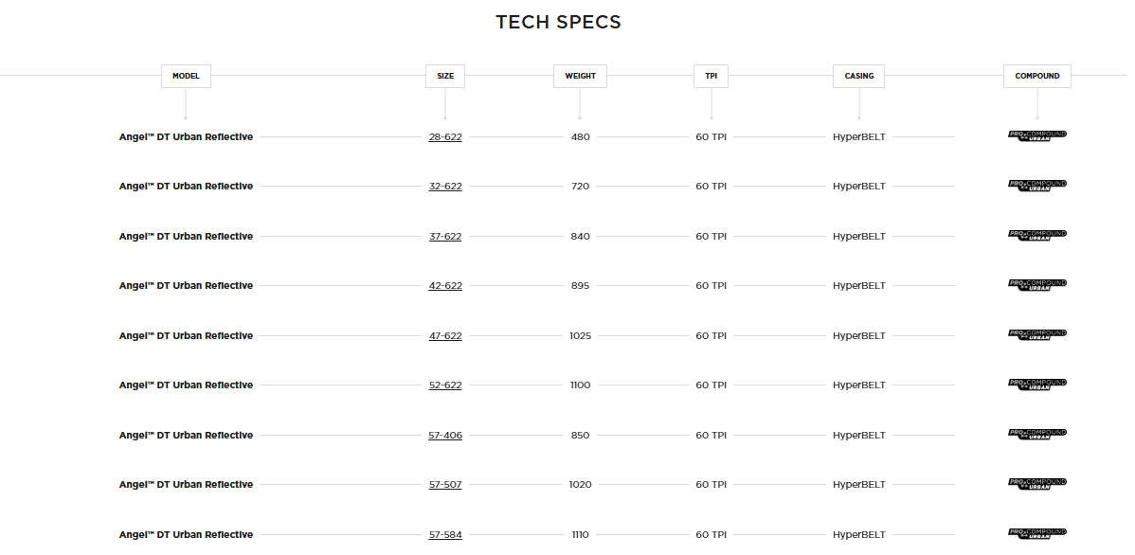1135x555 pixels.
Task: Click the TPI column header
Action: (712, 76)
